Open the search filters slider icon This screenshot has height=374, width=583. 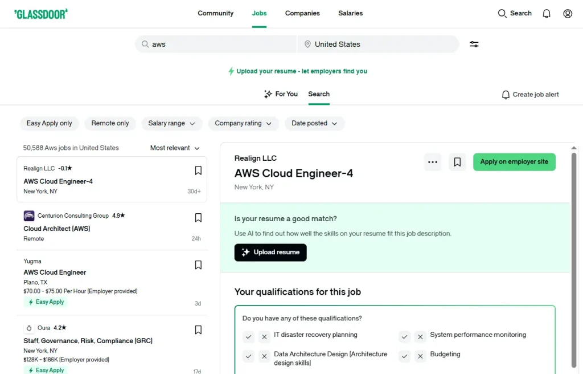[474, 44]
